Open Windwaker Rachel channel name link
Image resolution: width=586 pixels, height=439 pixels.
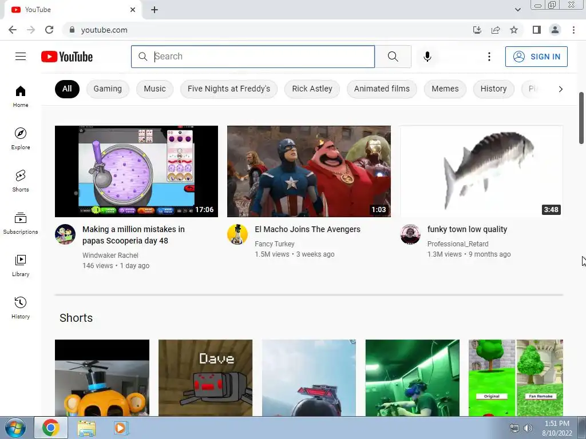tap(110, 256)
